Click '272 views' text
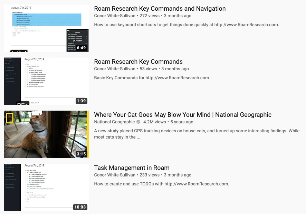Screen dimensions: 306x214 pyautogui.click(x=150, y=16)
